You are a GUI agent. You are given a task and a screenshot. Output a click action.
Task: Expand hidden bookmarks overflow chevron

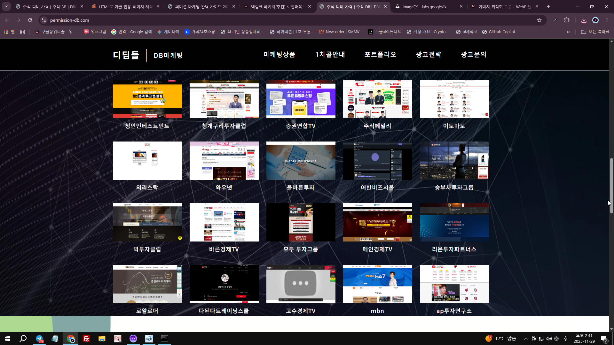tap(568, 32)
